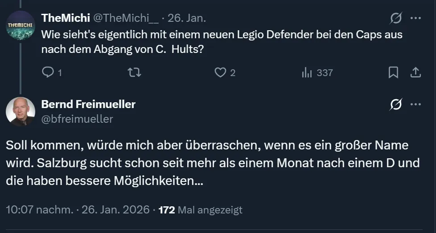Reply to TheMichi's tweet
The width and height of the screenshot is (436, 233).
[x=48, y=72]
